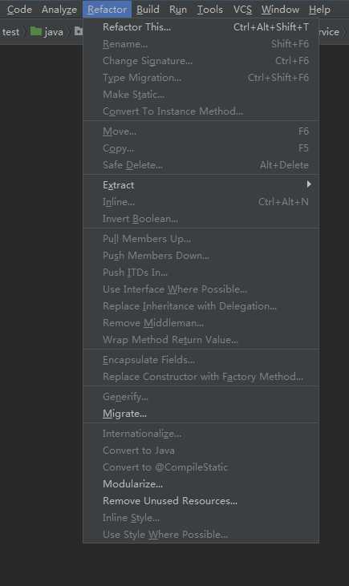Click the Rename... menu entry
Viewport: 349px width, 586px height.
click(x=201, y=44)
